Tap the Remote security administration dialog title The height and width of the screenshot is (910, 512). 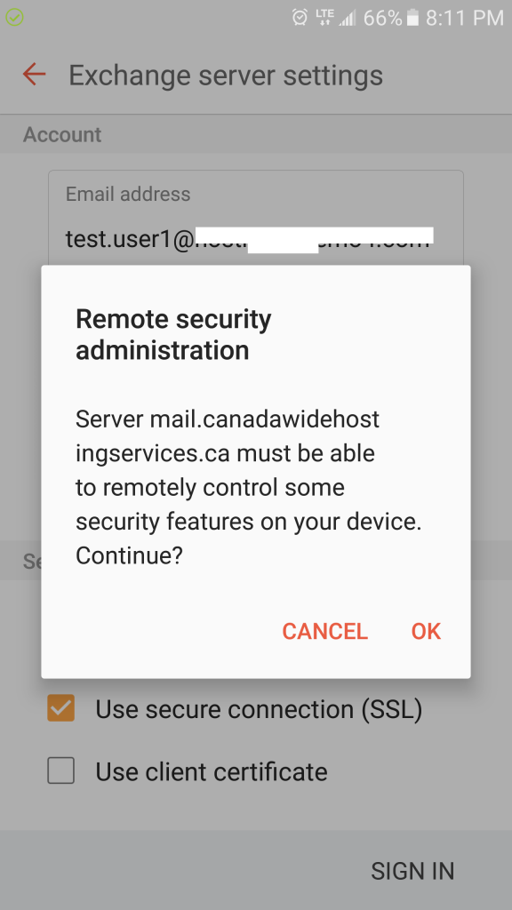(x=173, y=334)
